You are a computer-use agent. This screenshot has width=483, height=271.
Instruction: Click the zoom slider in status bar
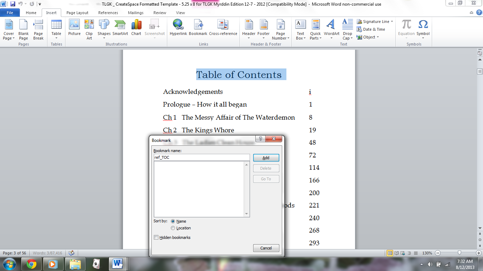point(459,253)
